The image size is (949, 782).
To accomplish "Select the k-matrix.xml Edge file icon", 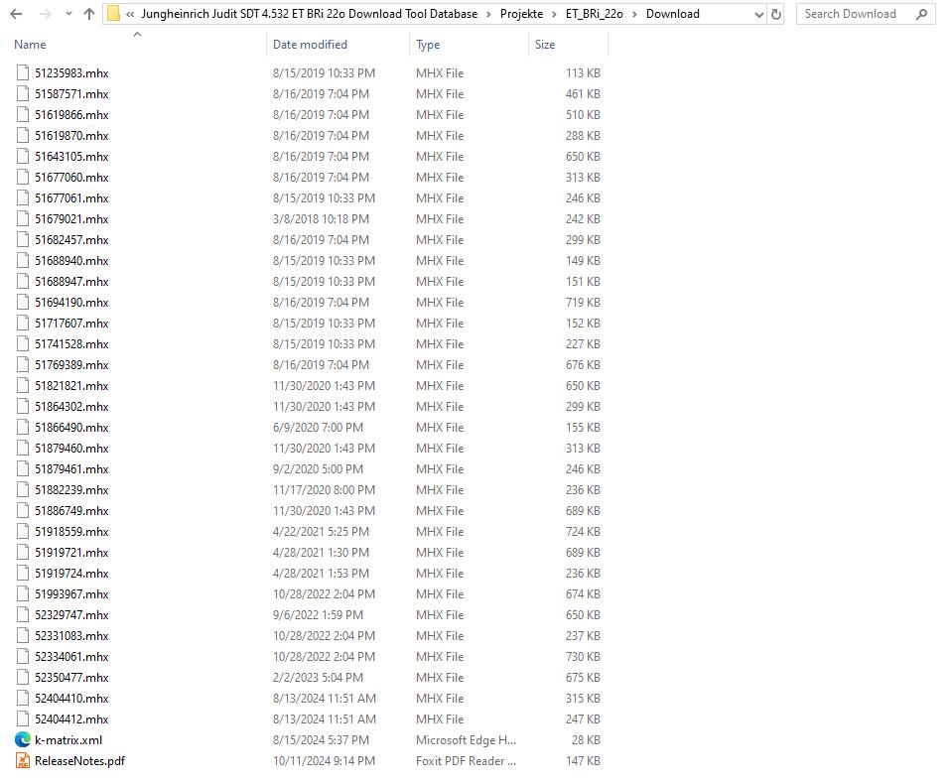I will (23, 739).
